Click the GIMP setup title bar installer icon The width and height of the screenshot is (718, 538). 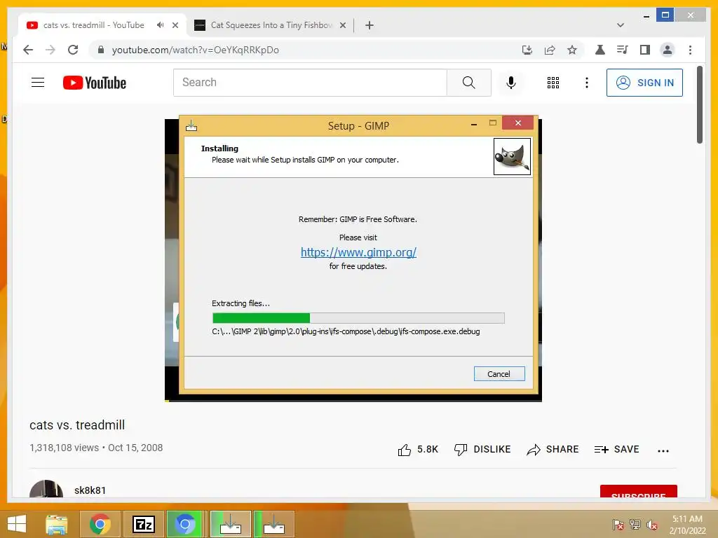(191, 125)
